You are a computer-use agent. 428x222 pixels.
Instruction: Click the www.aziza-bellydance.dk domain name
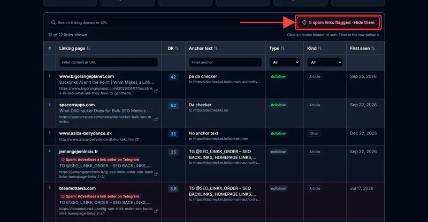point(86,133)
